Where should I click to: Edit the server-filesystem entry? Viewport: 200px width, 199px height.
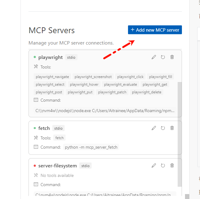pos(154,166)
